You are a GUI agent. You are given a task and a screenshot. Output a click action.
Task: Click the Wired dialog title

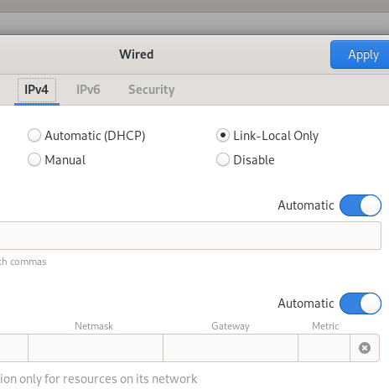pos(137,54)
